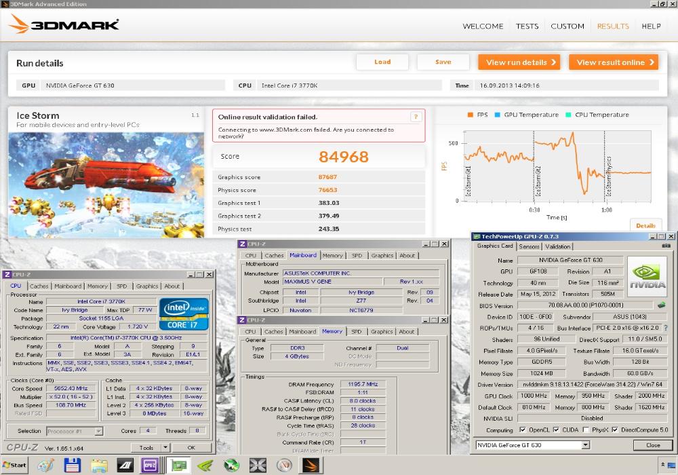Toggle the OpenCL checkbox in GPU-Z
This screenshot has width=678, height=475.
(522, 430)
